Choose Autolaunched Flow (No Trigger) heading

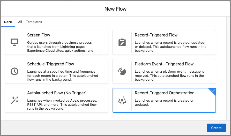[57, 93]
